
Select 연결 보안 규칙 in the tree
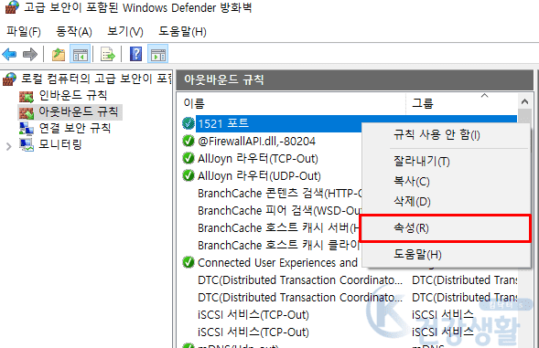75,129
